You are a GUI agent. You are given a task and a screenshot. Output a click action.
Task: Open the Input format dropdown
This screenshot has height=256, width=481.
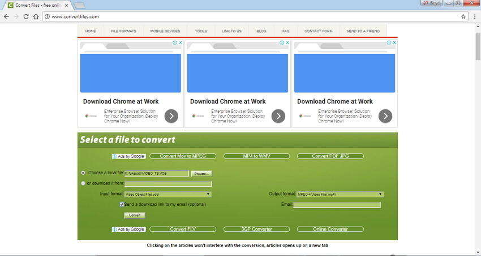(x=168, y=194)
